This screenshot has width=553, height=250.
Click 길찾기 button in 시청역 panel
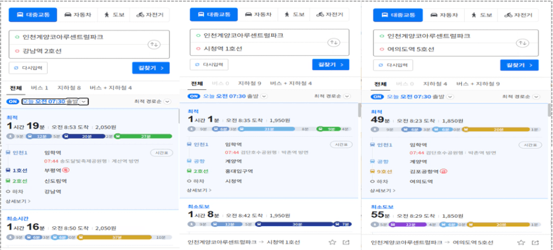coord(330,65)
